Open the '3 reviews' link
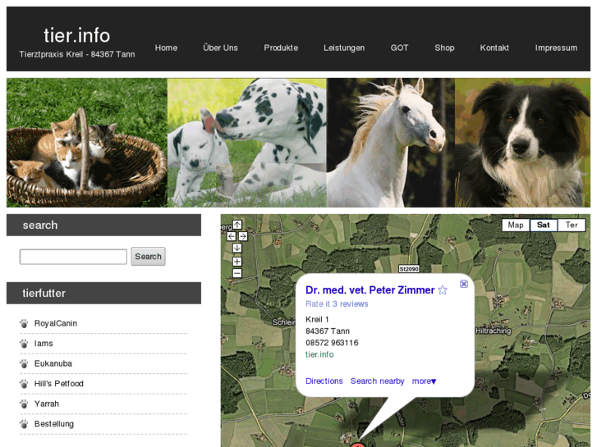The height and width of the screenshot is (447, 597). point(351,304)
